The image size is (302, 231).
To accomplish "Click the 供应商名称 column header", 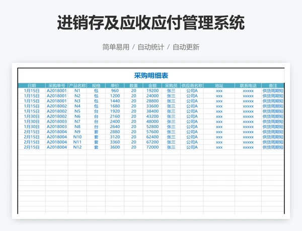I will coord(192,85).
